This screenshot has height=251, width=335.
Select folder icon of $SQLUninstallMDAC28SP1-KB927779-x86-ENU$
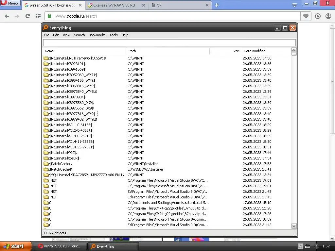[46, 175]
